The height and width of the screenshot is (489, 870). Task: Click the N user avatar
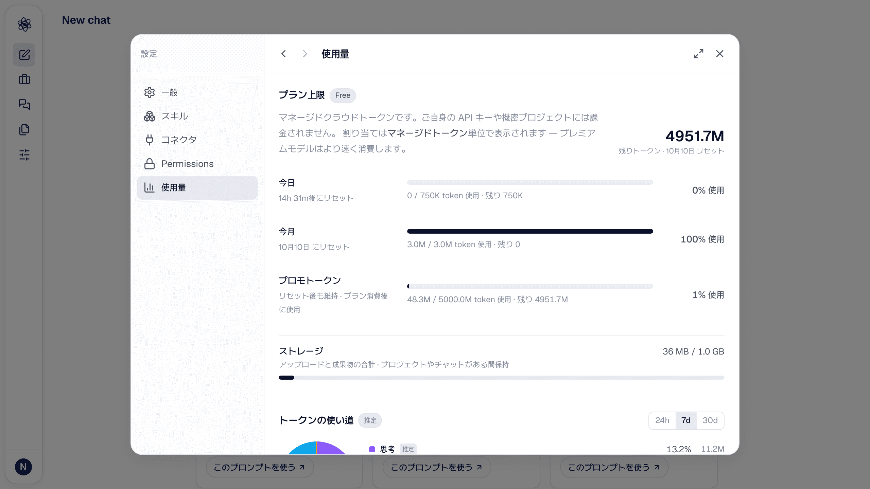[x=23, y=467]
